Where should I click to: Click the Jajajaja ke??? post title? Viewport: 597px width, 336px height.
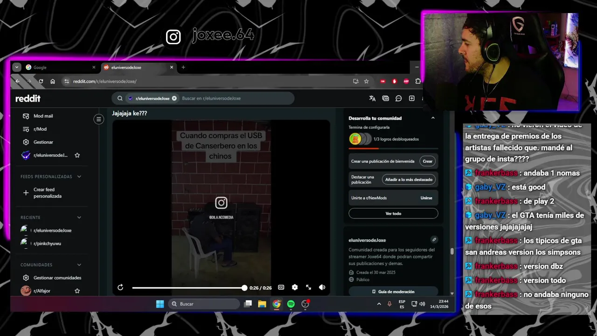130,113
